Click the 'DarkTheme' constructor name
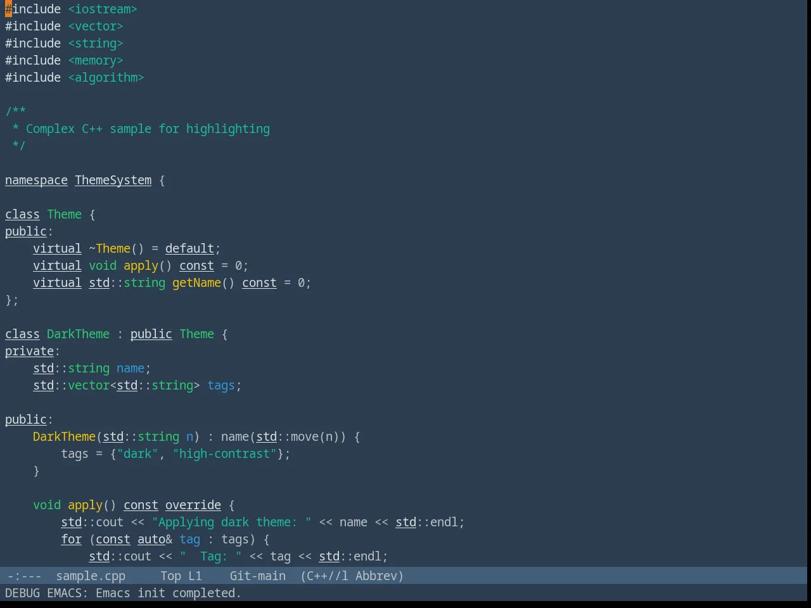The height and width of the screenshot is (608, 811). tap(64, 436)
